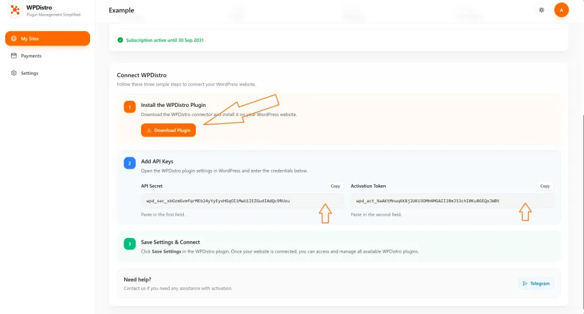
Task: Click the download arrow icon in Download Plugin
Action: (x=149, y=130)
